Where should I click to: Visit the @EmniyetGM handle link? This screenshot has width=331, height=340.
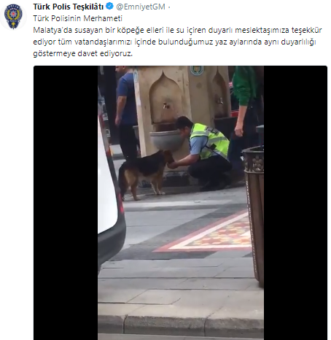coord(141,7)
